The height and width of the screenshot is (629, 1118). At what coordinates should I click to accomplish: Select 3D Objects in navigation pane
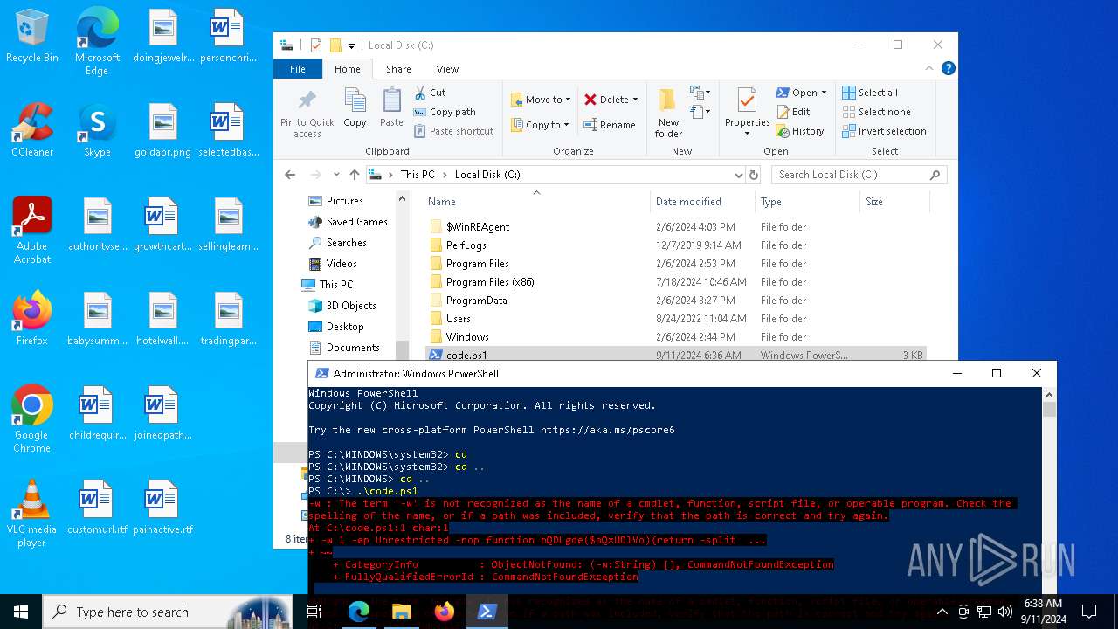point(351,306)
